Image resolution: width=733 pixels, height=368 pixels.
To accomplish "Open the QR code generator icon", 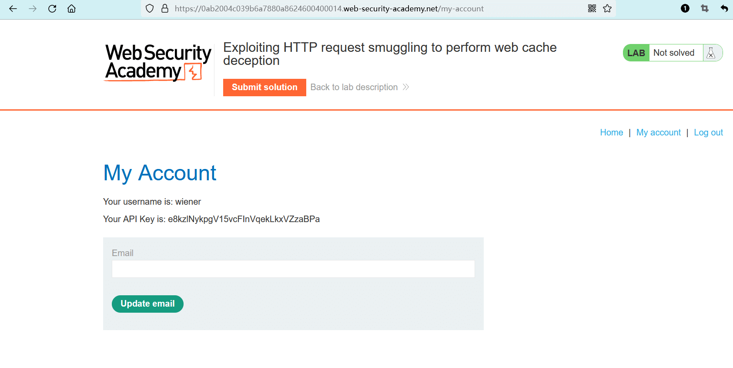I will coord(592,9).
